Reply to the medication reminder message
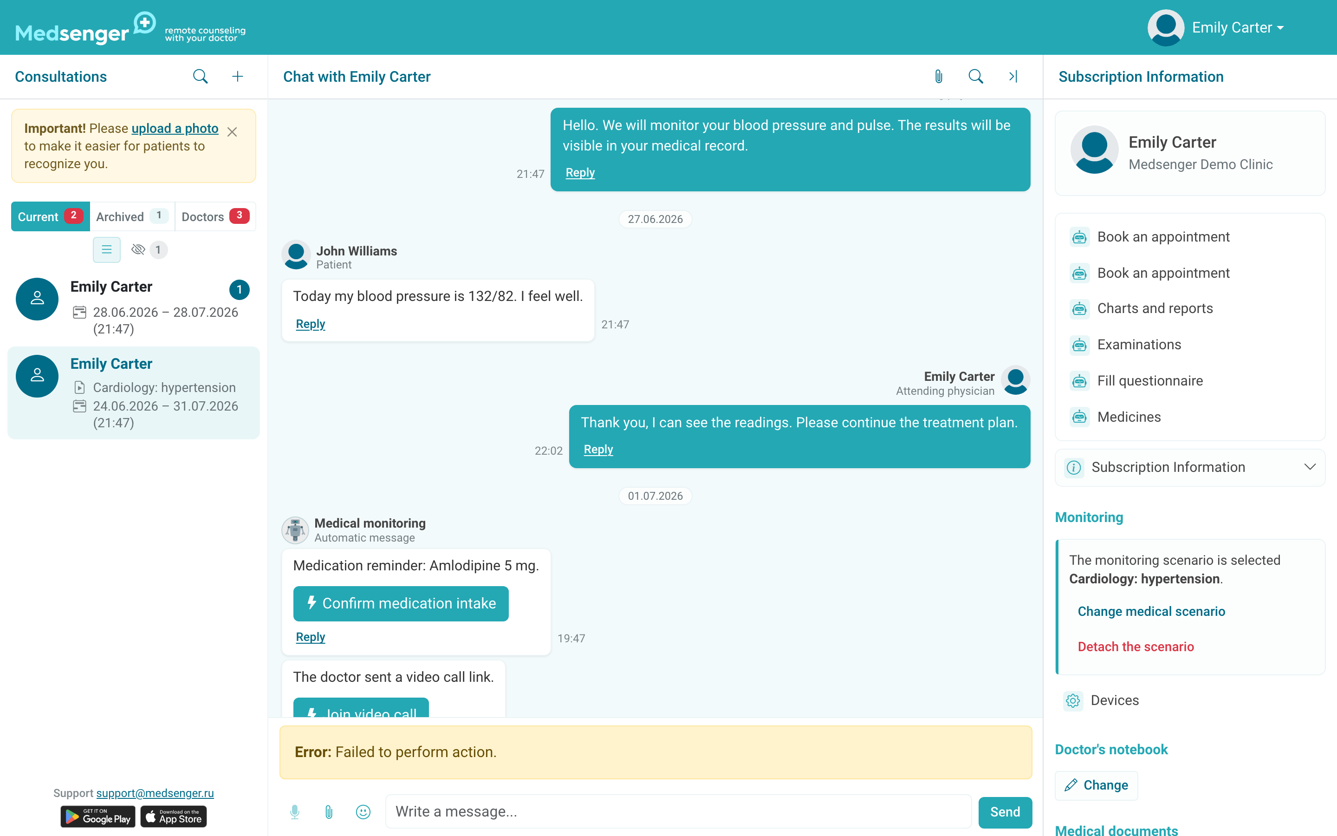 click(x=311, y=637)
